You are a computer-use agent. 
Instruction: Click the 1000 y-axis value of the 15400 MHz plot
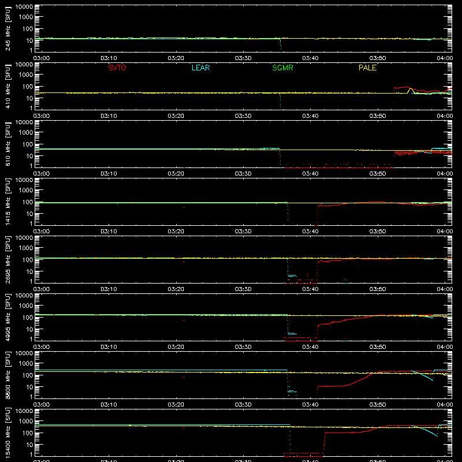(26, 422)
